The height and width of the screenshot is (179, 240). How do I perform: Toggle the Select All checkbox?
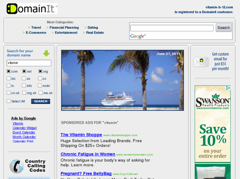point(9,101)
